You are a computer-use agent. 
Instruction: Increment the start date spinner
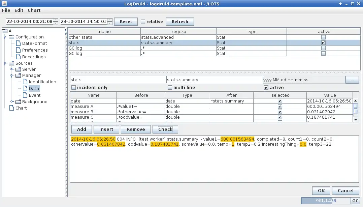tap(56, 20)
